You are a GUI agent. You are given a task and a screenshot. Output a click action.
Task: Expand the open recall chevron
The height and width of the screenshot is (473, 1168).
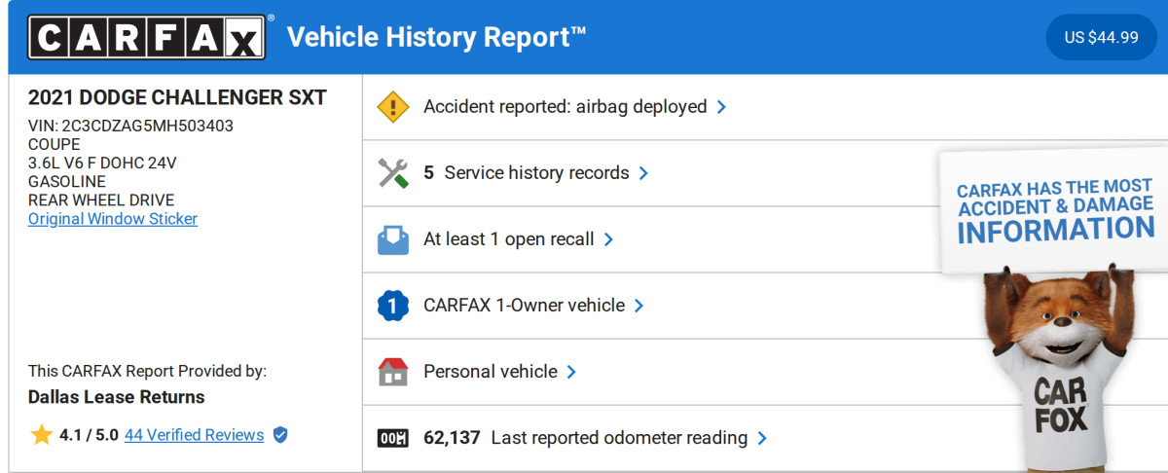tap(608, 239)
